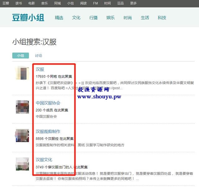This screenshot has height=187, width=199.
Task: Open 同城 in the top navigation
Action: click(58, 3)
